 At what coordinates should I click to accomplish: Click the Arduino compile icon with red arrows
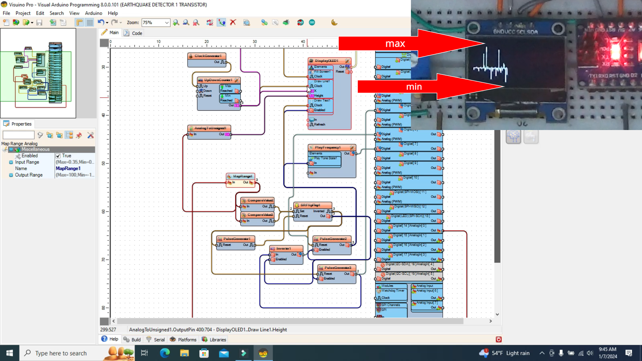(300, 22)
